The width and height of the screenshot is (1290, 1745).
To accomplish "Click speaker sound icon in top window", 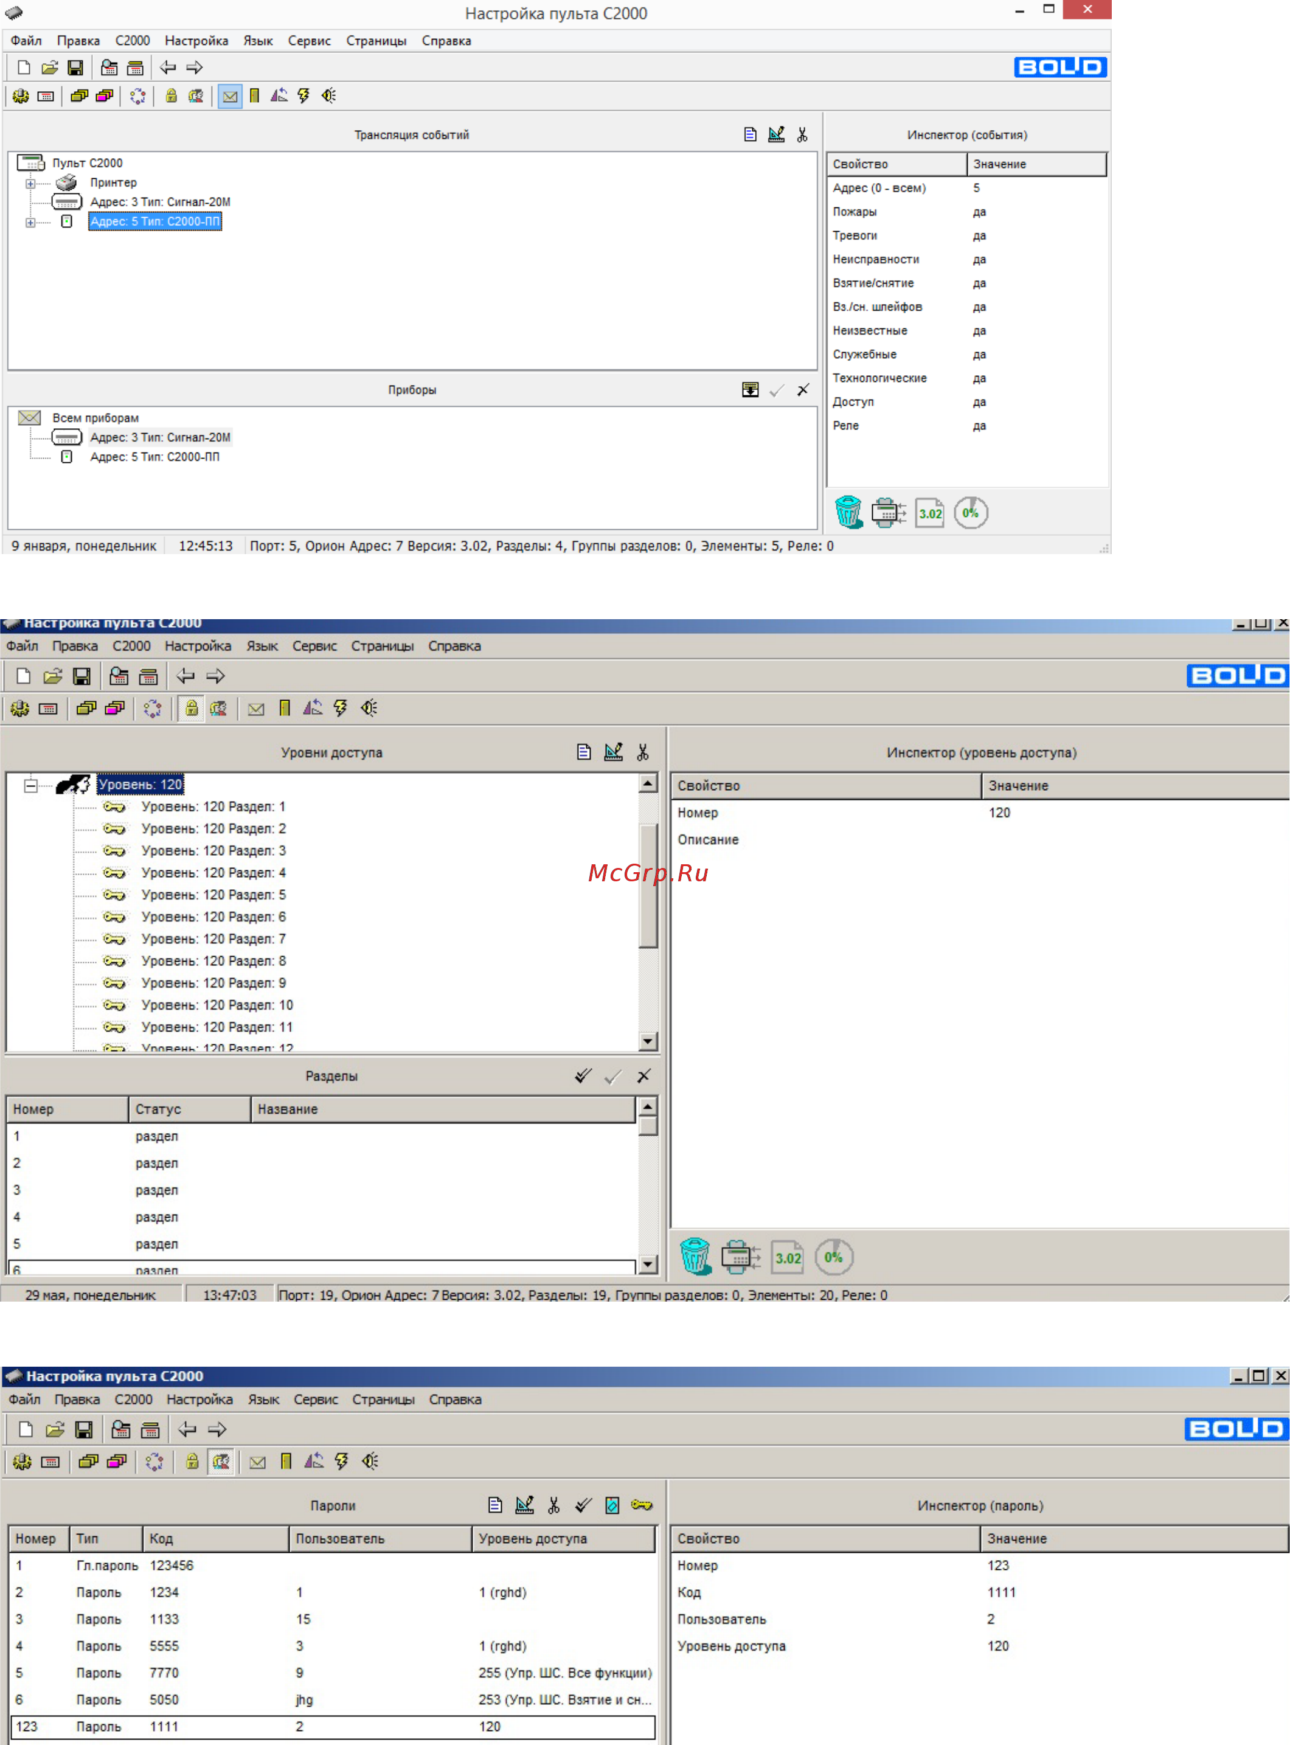I will tap(329, 96).
